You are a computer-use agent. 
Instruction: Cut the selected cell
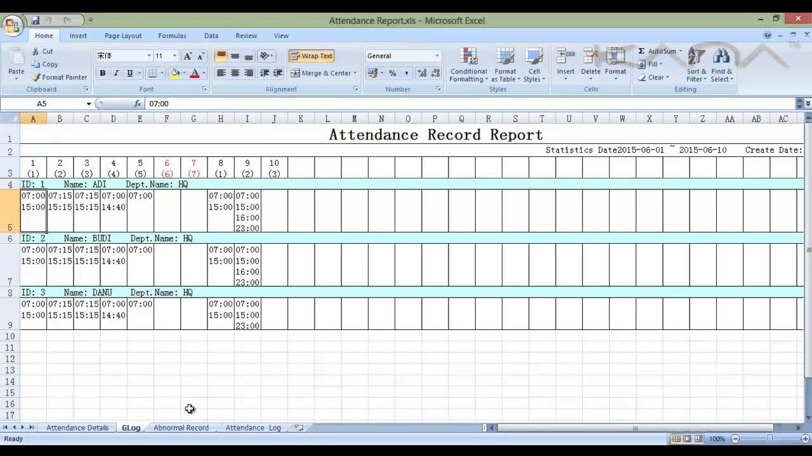tap(43, 51)
